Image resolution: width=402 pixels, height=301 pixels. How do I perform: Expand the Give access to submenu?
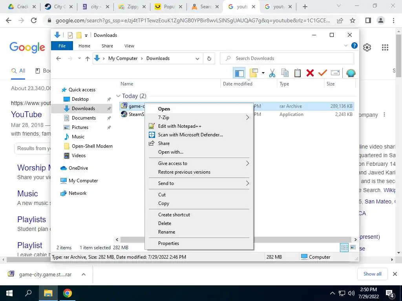[x=199, y=163]
